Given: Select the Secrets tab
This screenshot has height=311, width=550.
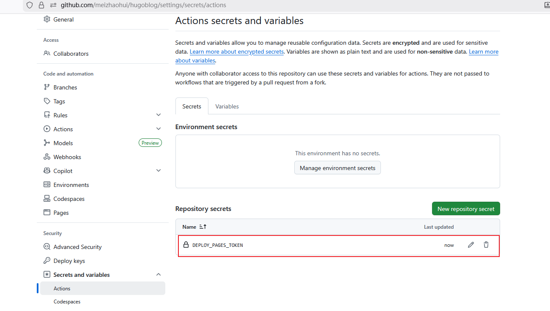Looking at the screenshot, I should point(192,106).
